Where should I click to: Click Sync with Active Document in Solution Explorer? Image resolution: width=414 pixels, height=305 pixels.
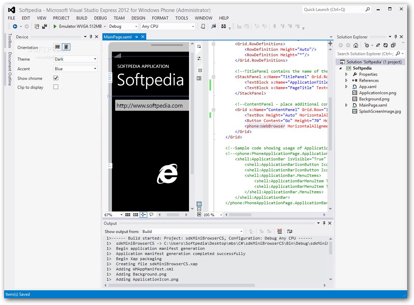click(378, 45)
